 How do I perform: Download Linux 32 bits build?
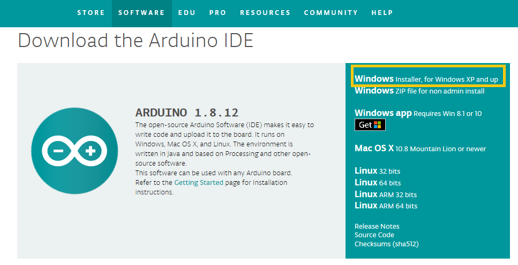click(377, 171)
